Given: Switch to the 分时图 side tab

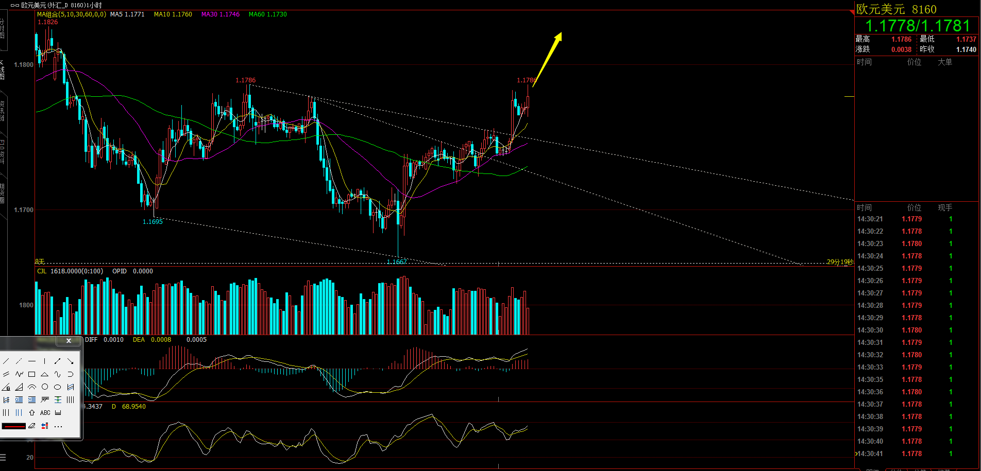Looking at the screenshot, I should (x=2, y=29).
